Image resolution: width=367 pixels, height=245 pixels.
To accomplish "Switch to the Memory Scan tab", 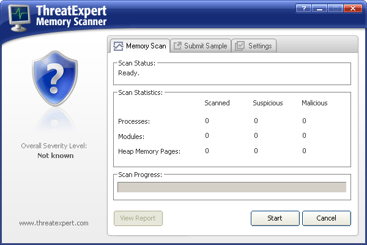I will pos(140,46).
